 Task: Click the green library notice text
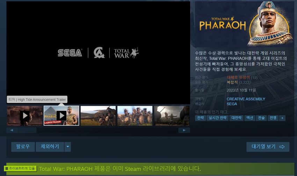(120, 169)
